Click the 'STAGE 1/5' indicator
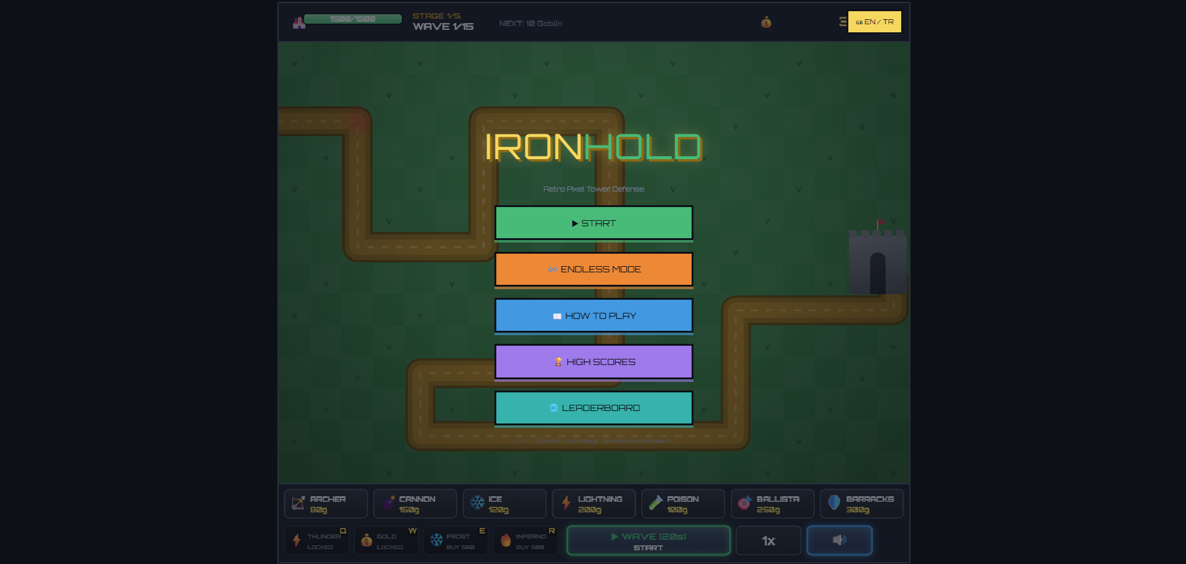The height and width of the screenshot is (564, 1186). point(437,16)
